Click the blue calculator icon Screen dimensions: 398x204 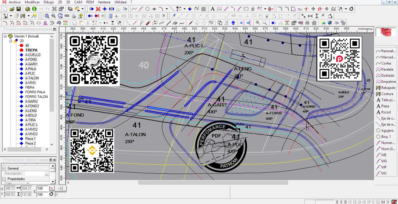pos(111,16)
